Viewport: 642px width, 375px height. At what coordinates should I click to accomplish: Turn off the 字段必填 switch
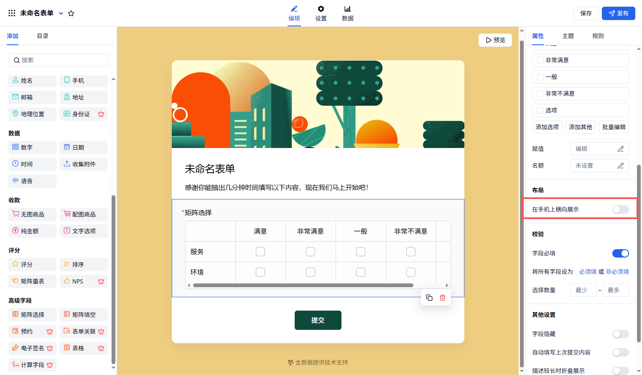620,253
